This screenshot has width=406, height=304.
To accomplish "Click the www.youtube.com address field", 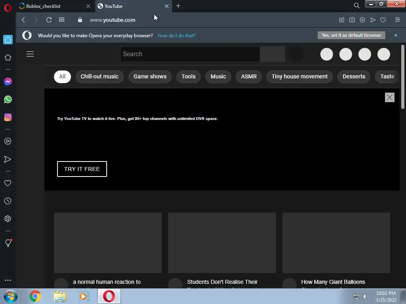I will point(113,20).
